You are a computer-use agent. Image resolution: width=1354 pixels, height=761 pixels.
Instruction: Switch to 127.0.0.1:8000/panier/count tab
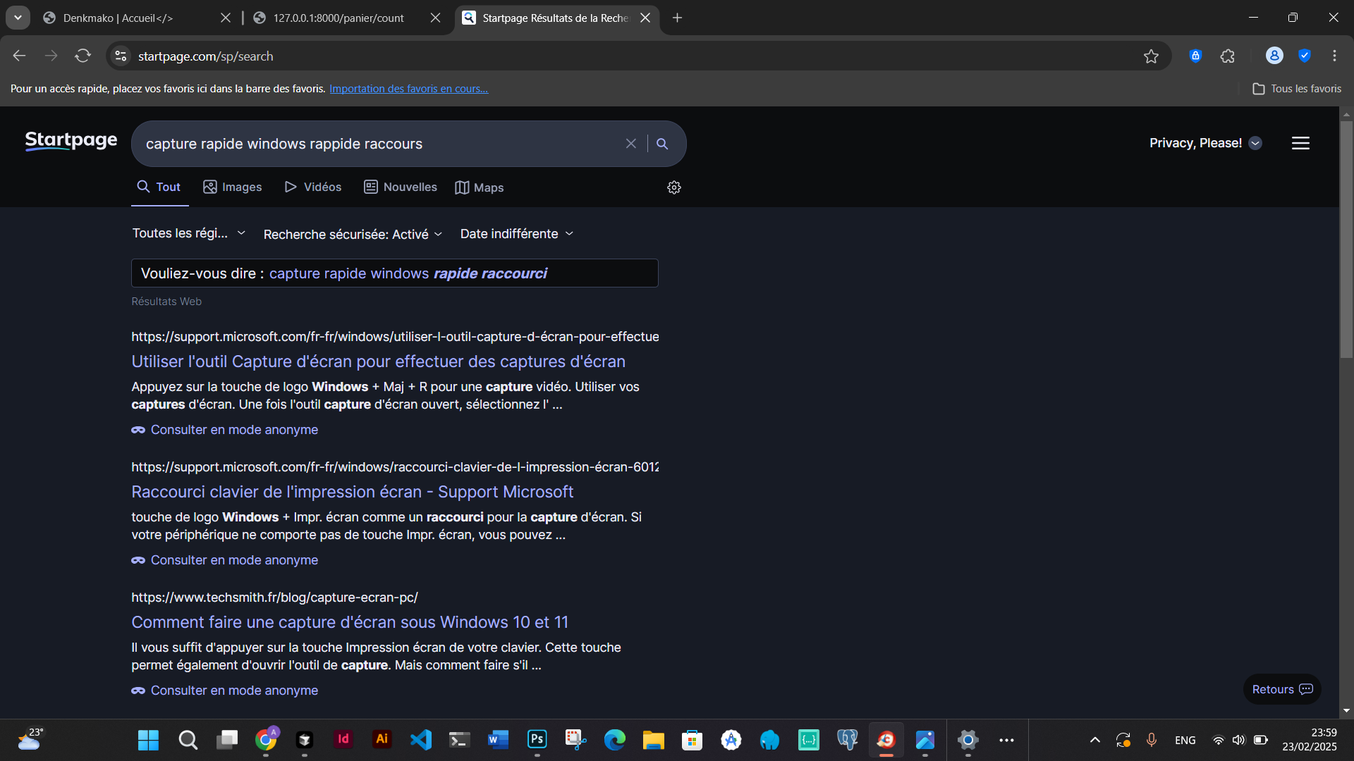tap(338, 18)
